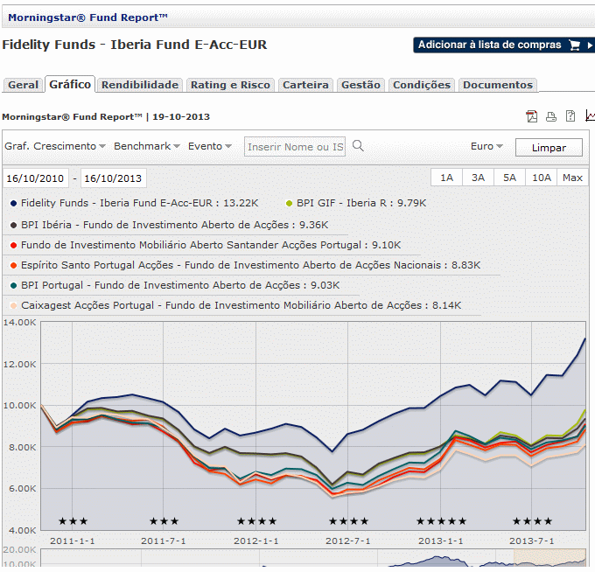Click peach Caixagest Acções legend dot

pyautogui.click(x=13, y=306)
